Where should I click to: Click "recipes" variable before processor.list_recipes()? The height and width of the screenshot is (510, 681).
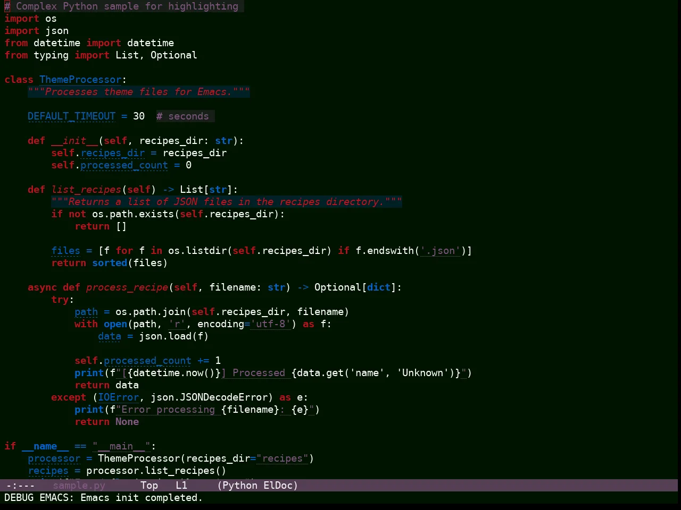(48, 471)
